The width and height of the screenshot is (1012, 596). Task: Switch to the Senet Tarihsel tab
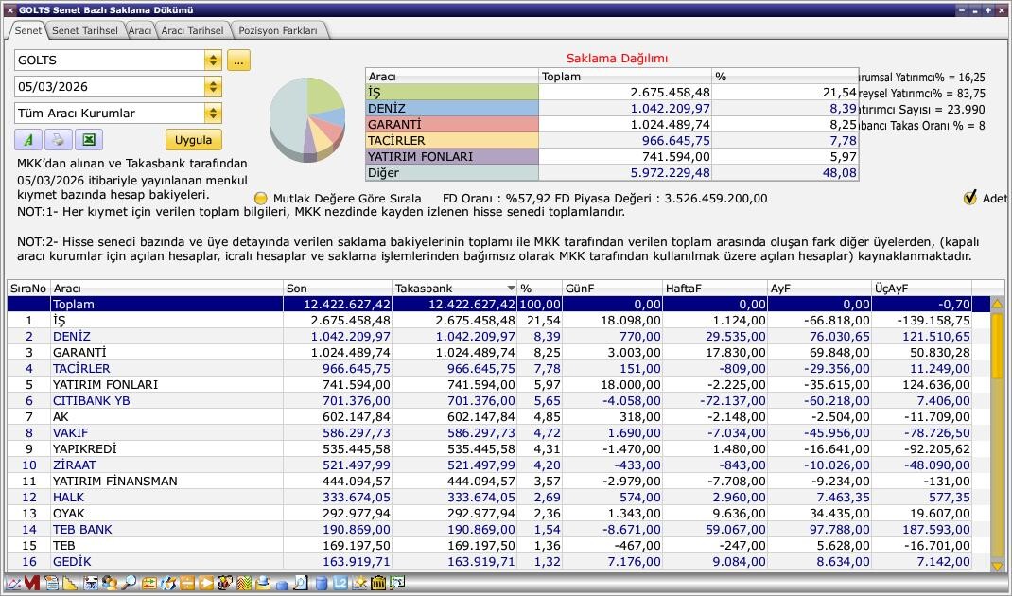point(85,30)
